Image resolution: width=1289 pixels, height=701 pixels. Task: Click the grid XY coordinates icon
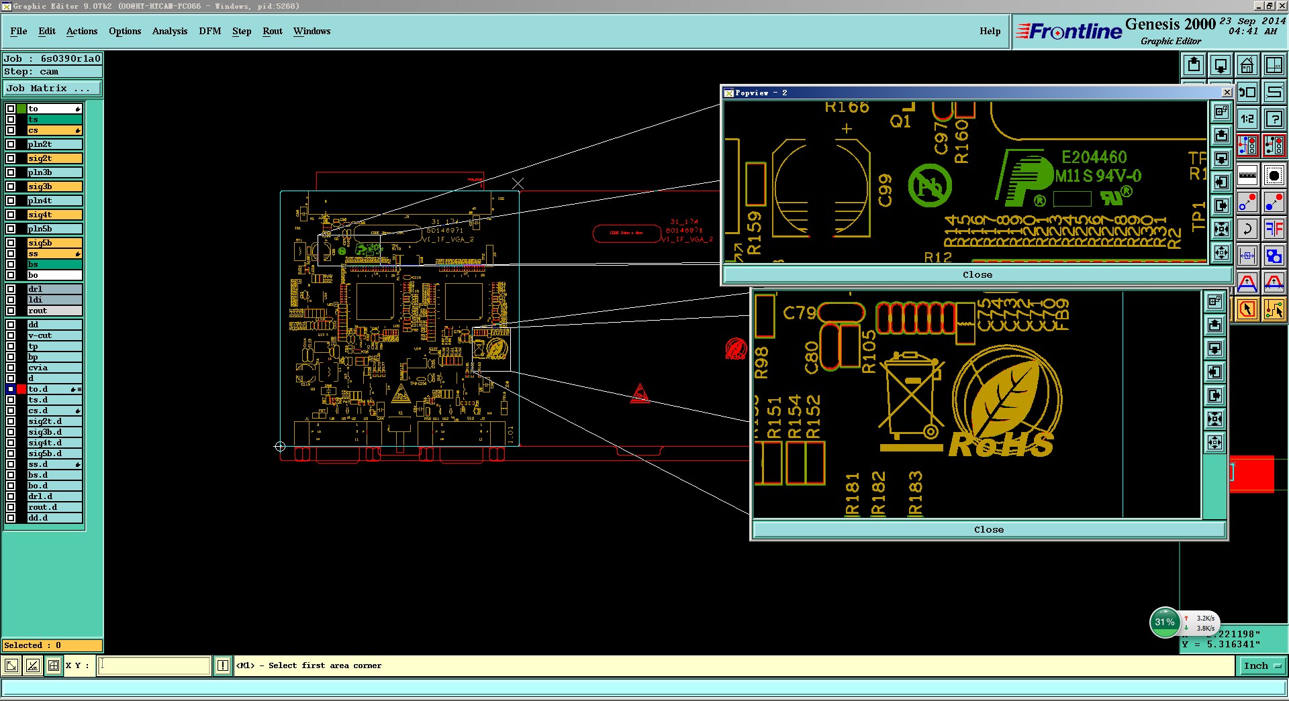click(x=1274, y=66)
